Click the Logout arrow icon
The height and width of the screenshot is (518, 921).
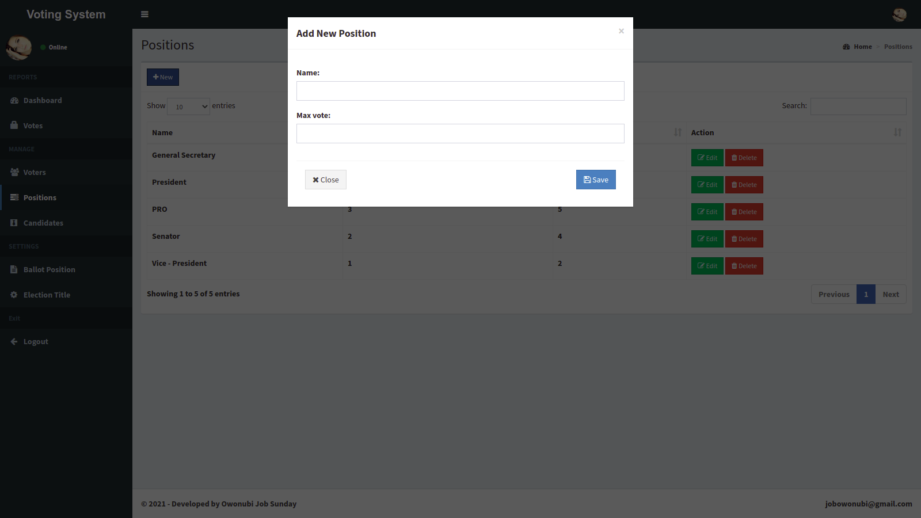(x=14, y=341)
